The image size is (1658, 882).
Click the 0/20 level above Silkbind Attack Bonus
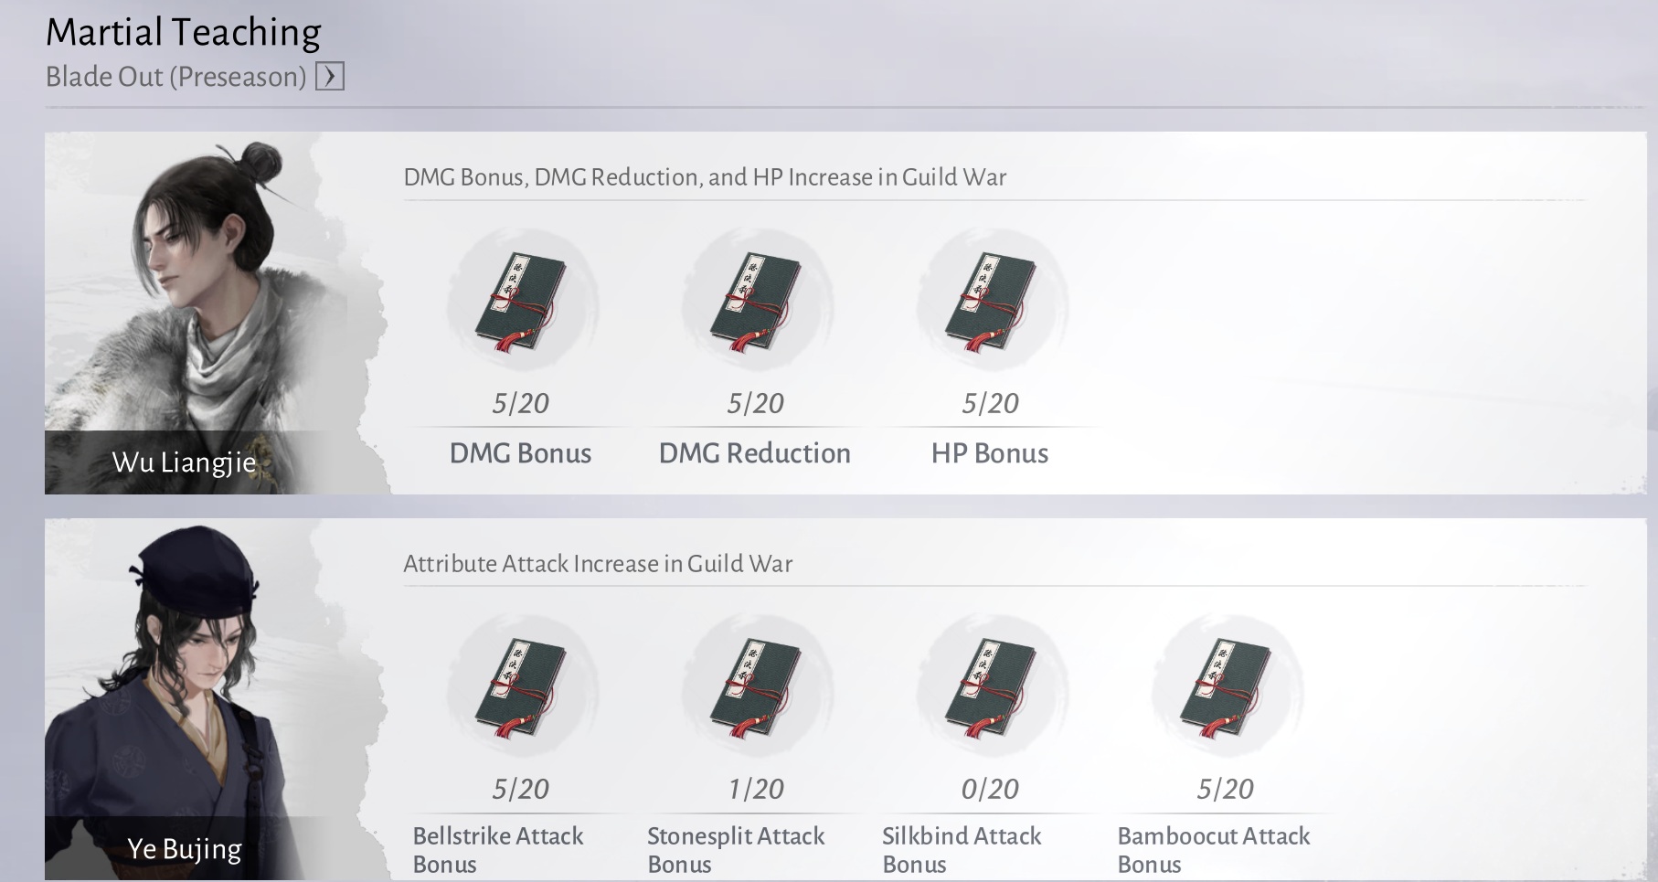pos(991,789)
